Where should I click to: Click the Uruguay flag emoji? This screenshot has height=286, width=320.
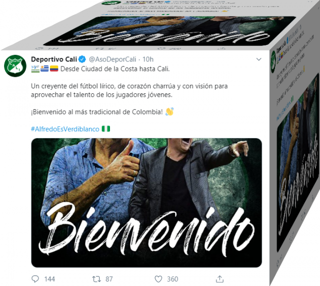pos(44,69)
